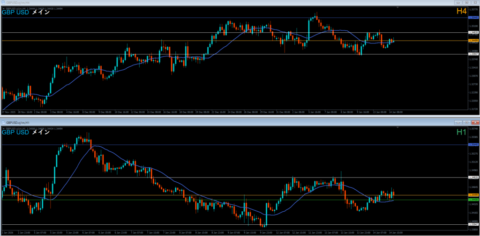The height and width of the screenshot is (236, 480).
Task: Select the orange 1.34499 price label on H1
Action: pyautogui.click(x=473, y=195)
